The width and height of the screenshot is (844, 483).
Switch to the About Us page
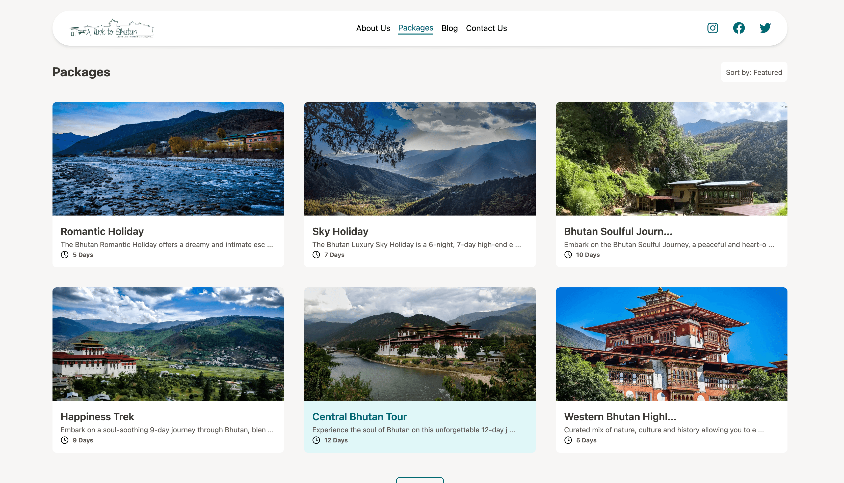pos(373,28)
